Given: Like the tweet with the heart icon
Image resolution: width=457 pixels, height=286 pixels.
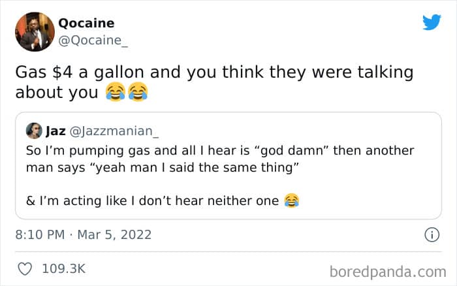Looking at the screenshot, I should click(x=25, y=268).
